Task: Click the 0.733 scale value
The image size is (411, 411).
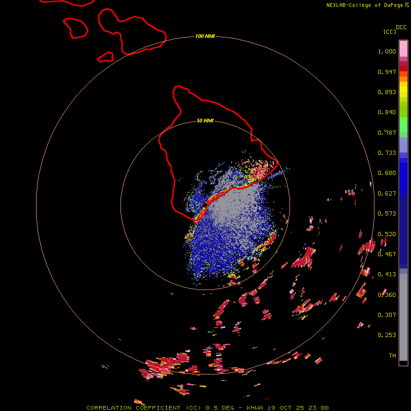Action: [387, 153]
